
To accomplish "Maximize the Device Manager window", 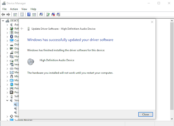I will click(x=159, y=3).
